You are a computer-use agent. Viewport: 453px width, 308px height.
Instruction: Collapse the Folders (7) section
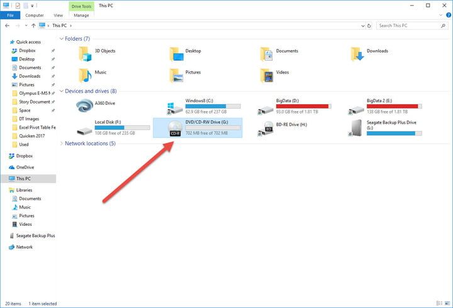(x=62, y=39)
